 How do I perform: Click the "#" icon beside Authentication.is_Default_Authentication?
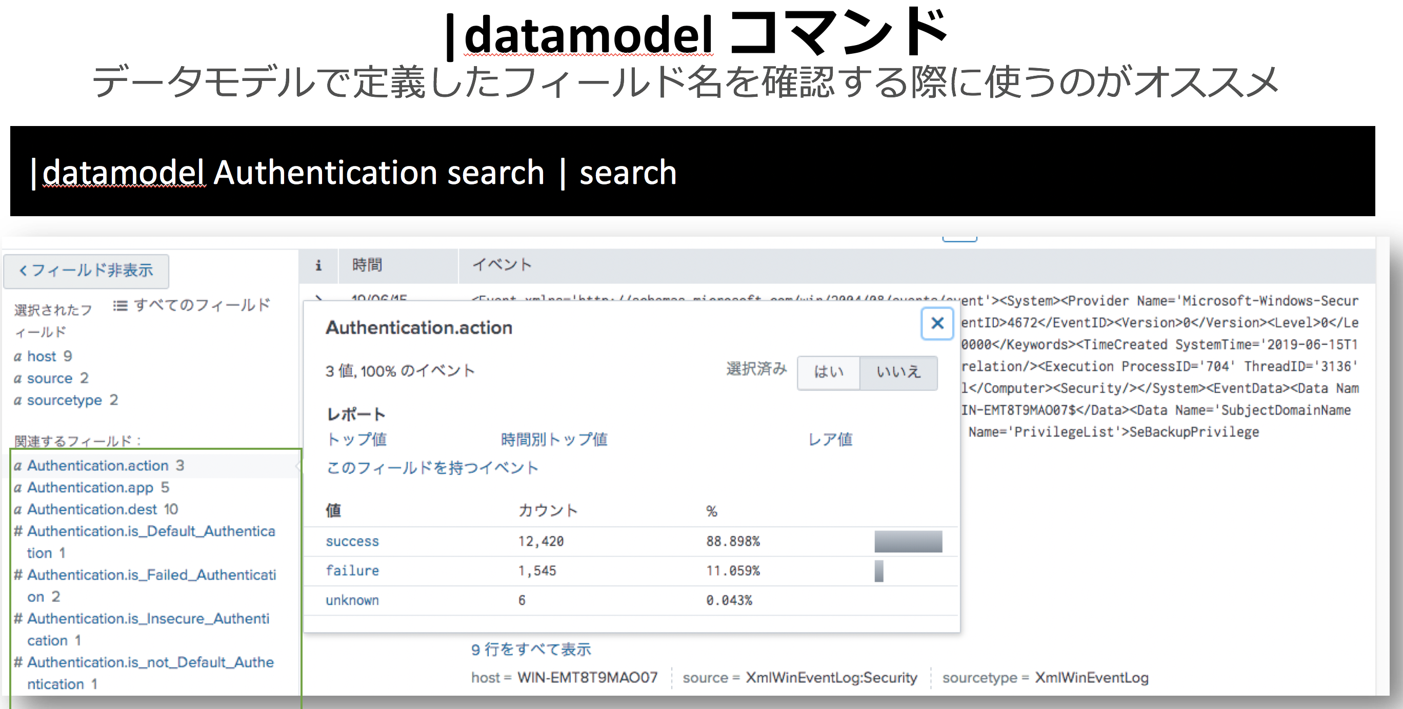[x=17, y=531]
